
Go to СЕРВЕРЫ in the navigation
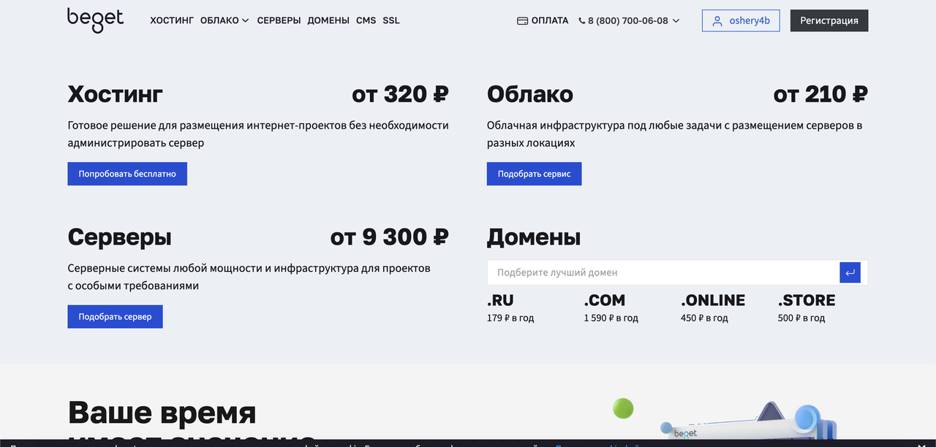pyautogui.click(x=279, y=20)
